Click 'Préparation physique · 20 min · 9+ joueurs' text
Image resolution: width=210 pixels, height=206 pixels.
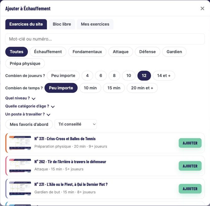(x=71, y=146)
